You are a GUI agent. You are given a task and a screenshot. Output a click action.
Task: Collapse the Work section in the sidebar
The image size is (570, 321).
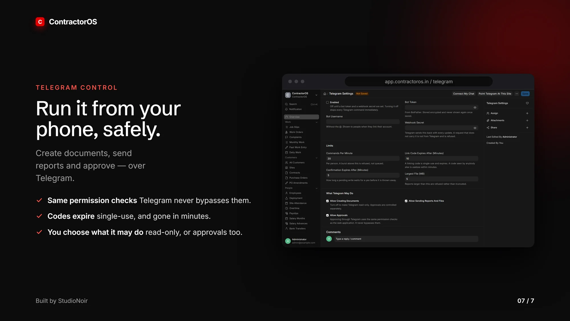coord(317,122)
